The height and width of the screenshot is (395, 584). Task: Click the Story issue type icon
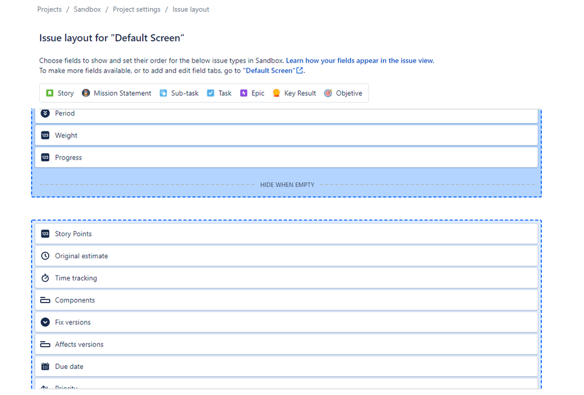50,93
